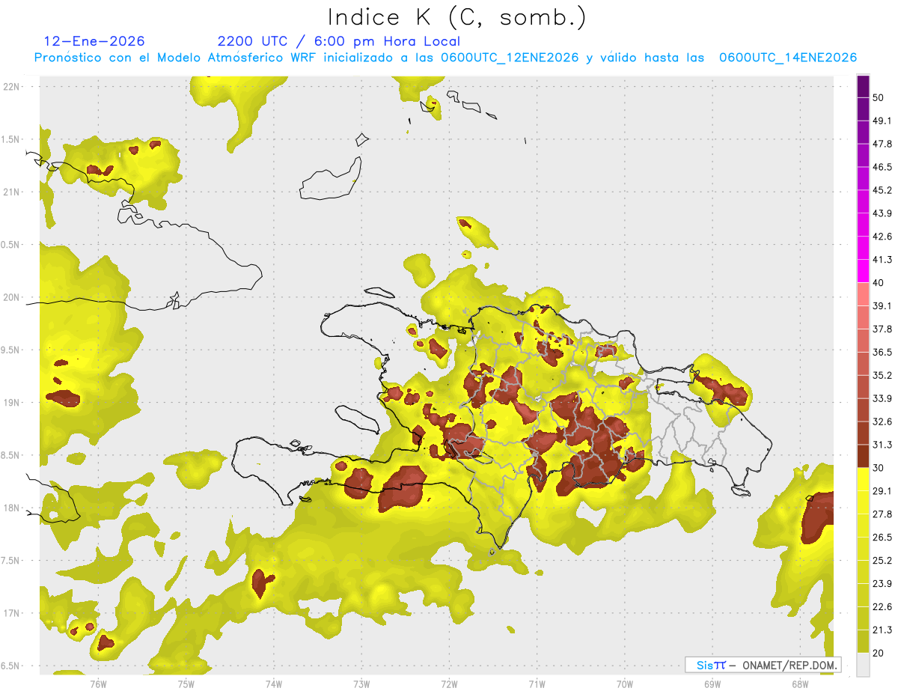Click the '22N' latitude label

coord(11,86)
